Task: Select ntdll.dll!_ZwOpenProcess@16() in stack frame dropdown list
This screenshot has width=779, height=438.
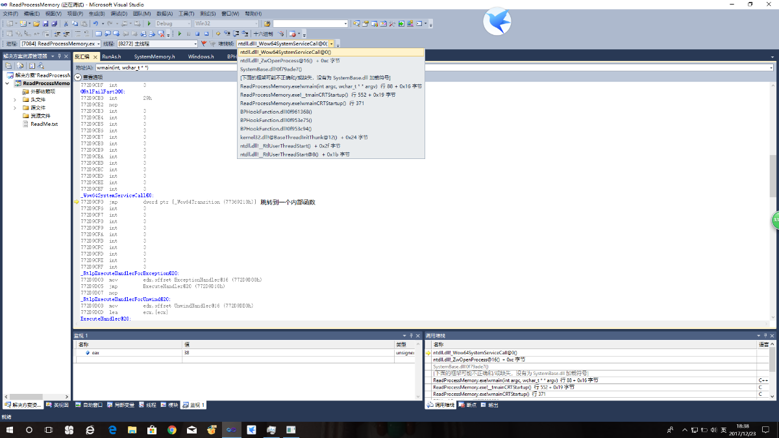Action: pyautogui.click(x=331, y=60)
